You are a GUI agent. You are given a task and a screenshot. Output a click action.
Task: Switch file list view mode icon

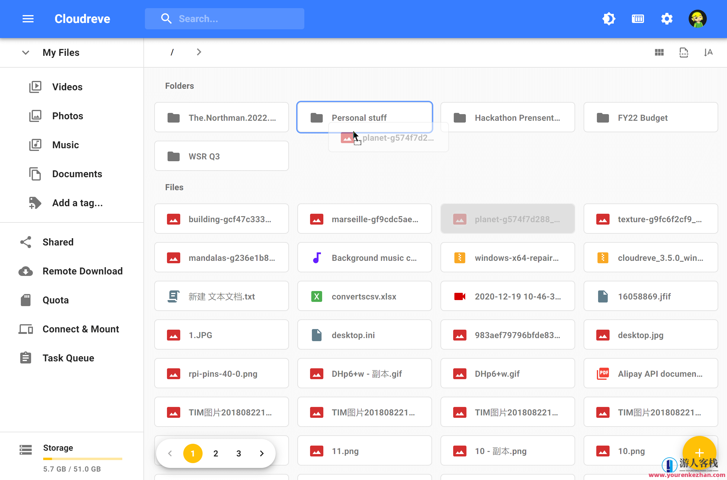click(659, 52)
